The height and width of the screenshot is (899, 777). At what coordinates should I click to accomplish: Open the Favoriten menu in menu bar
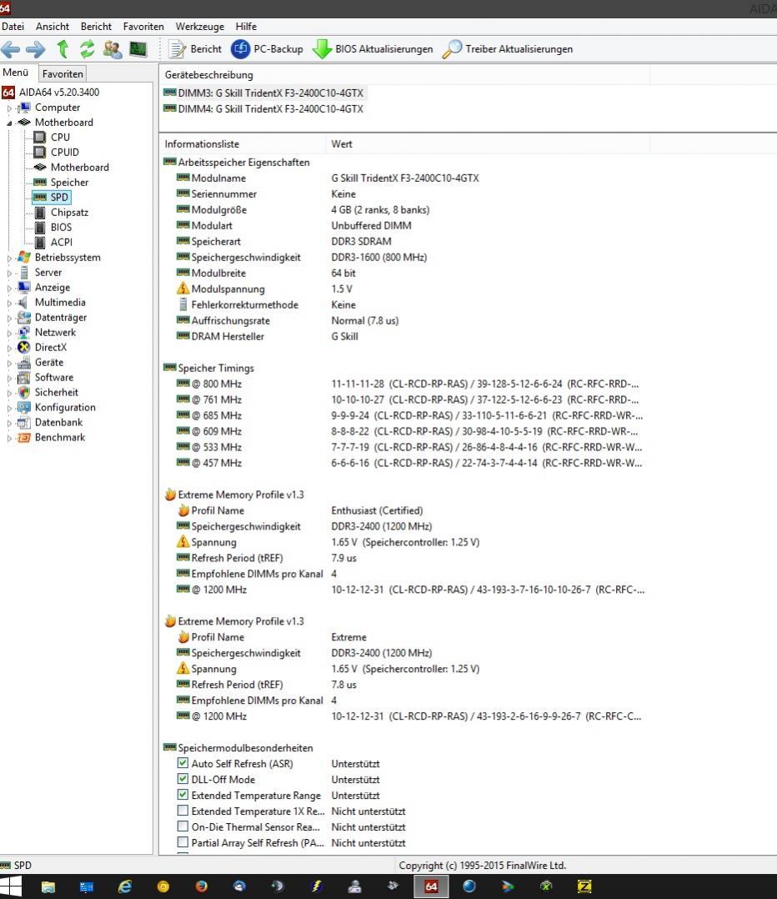pyautogui.click(x=143, y=27)
